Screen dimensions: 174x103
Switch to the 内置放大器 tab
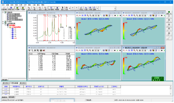(x=14, y=83)
